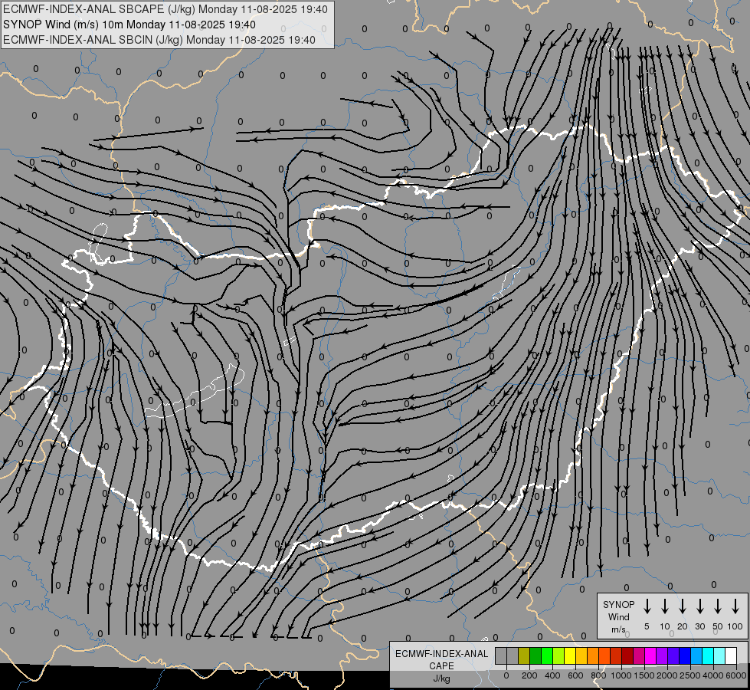
Task: Click the SBCAPE title line at top
Action: (x=165, y=9)
